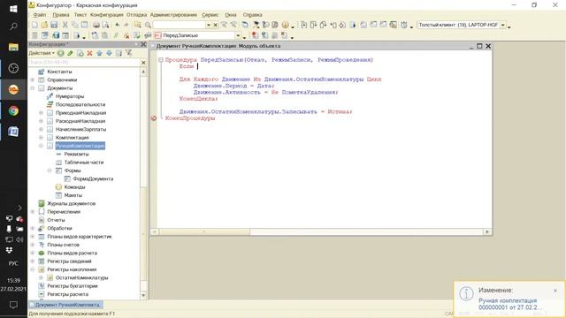Open the Толстый клиент debug target dropdown
The height and width of the screenshot is (318, 566).
coord(503,25)
